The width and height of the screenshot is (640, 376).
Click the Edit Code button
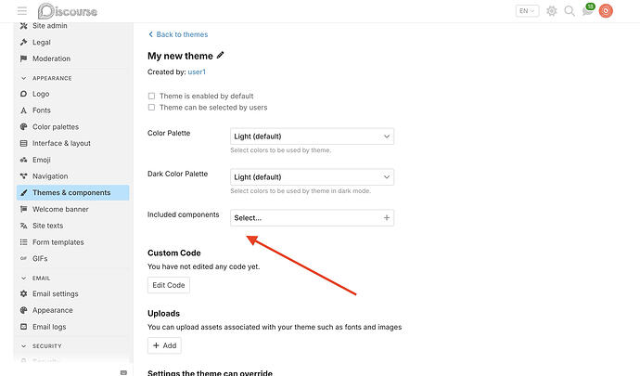click(x=169, y=285)
